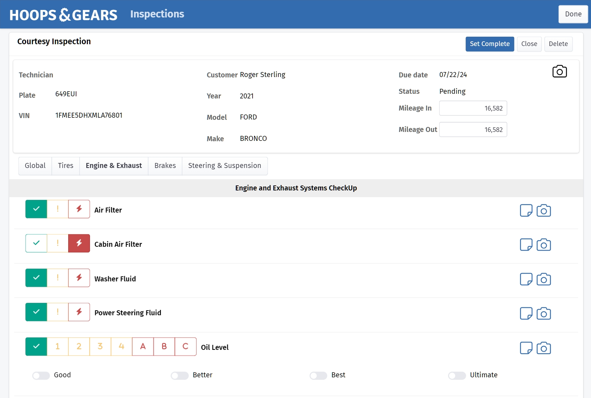The height and width of the screenshot is (398, 591).
Task: Edit the Mileage Out field
Action: click(473, 130)
